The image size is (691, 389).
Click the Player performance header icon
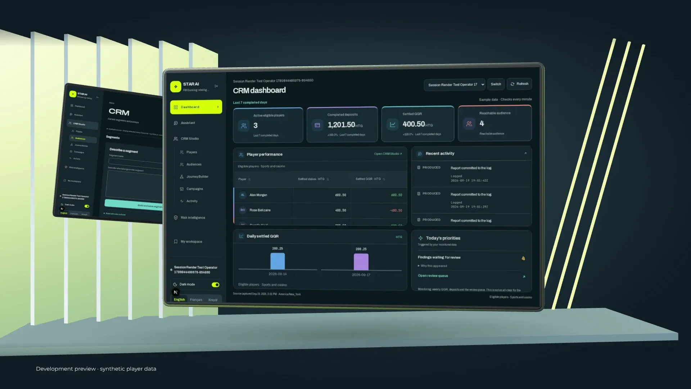[x=241, y=155]
